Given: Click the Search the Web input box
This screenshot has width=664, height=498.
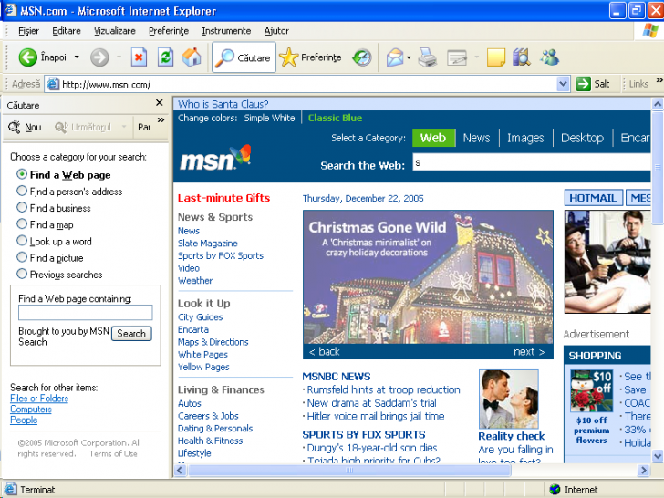Looking at the screenshot, I should (x=532, y=162).
